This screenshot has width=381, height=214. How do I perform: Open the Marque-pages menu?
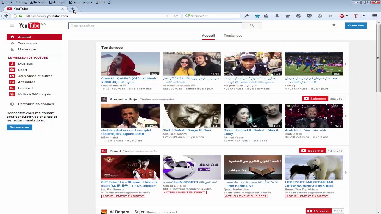(80, 2)
